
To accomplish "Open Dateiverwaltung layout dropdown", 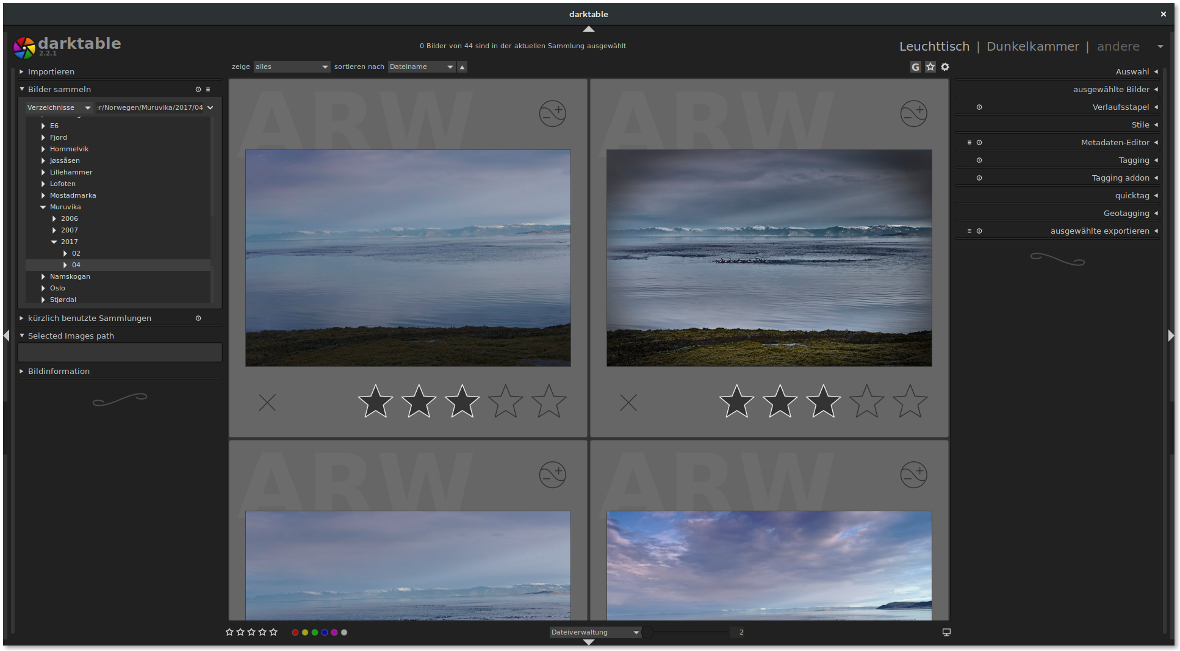I will (x=595, y=633).
